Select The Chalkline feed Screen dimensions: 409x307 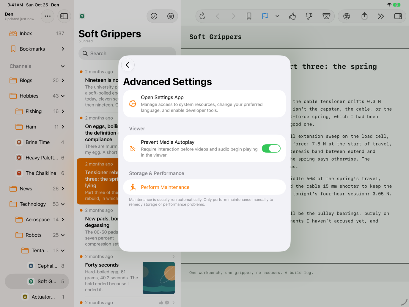click(x=37, y=173)
